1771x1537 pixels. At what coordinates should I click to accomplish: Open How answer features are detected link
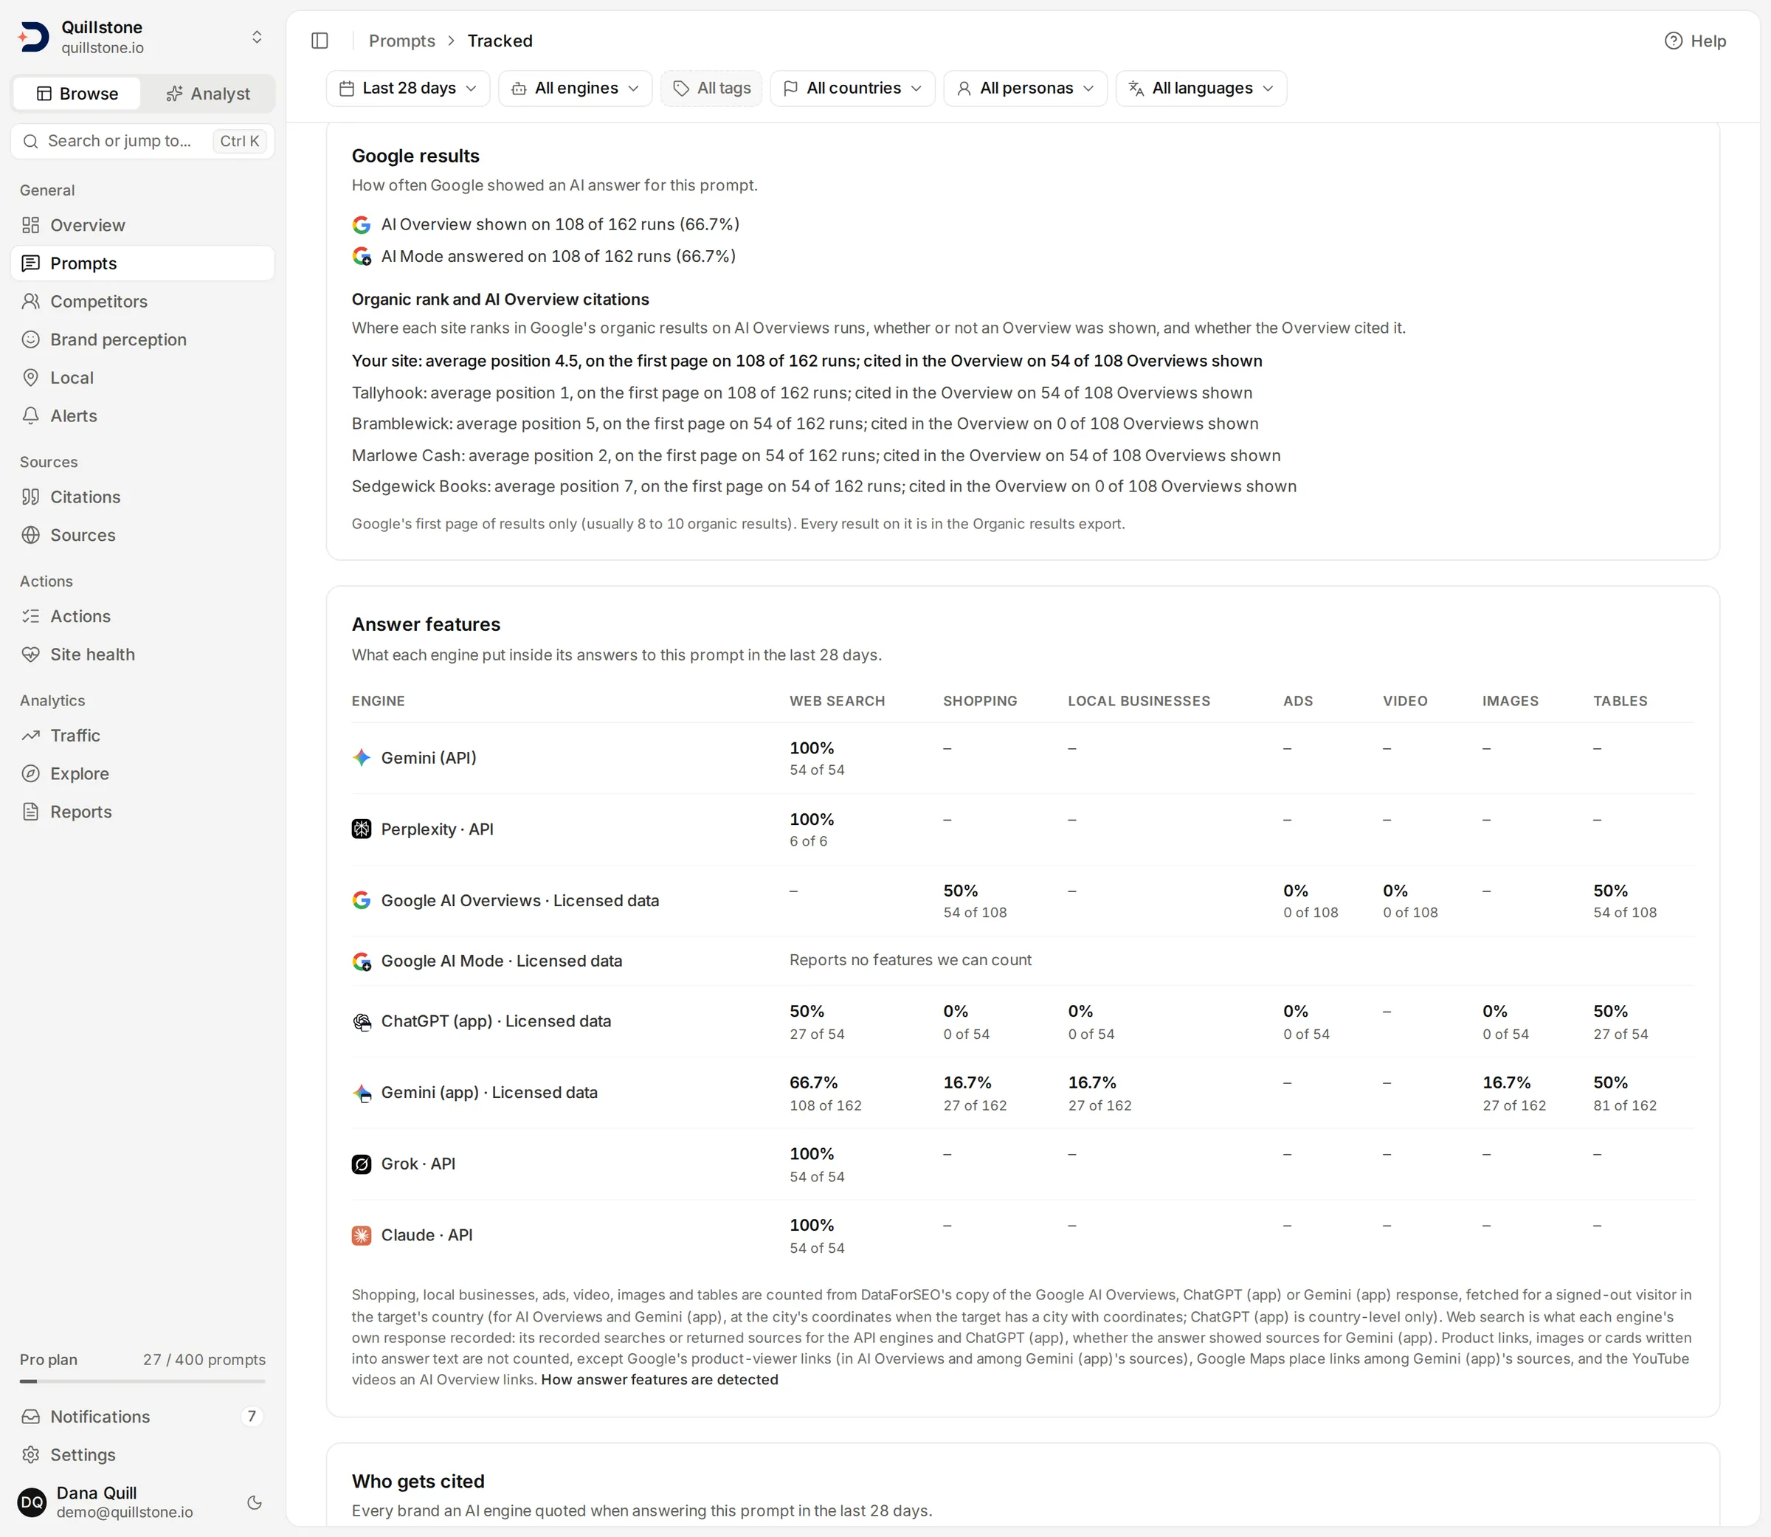pyautogui.click(x=660, y=1379)
